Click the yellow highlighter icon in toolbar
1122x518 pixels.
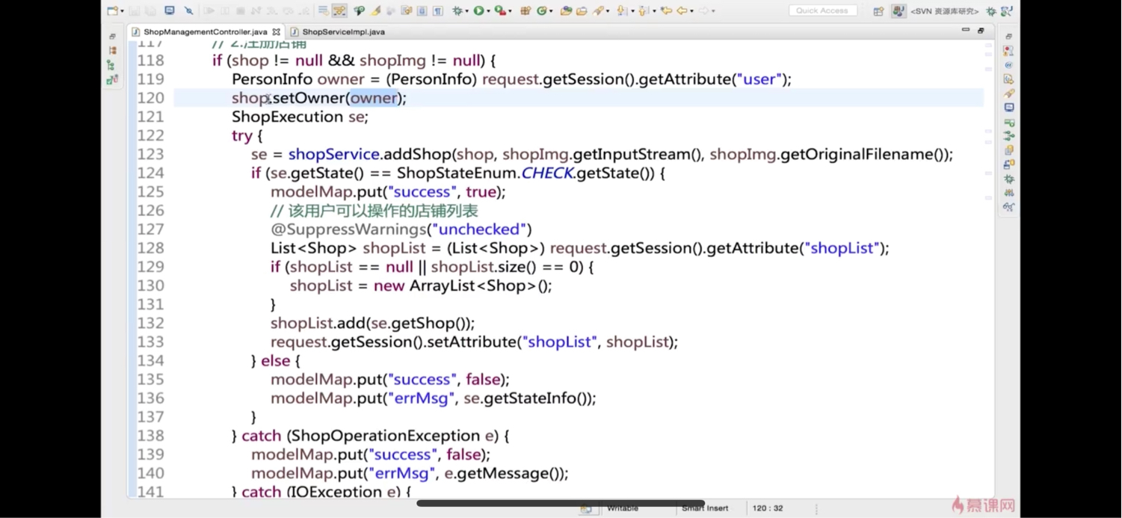[x=375, y=10]
